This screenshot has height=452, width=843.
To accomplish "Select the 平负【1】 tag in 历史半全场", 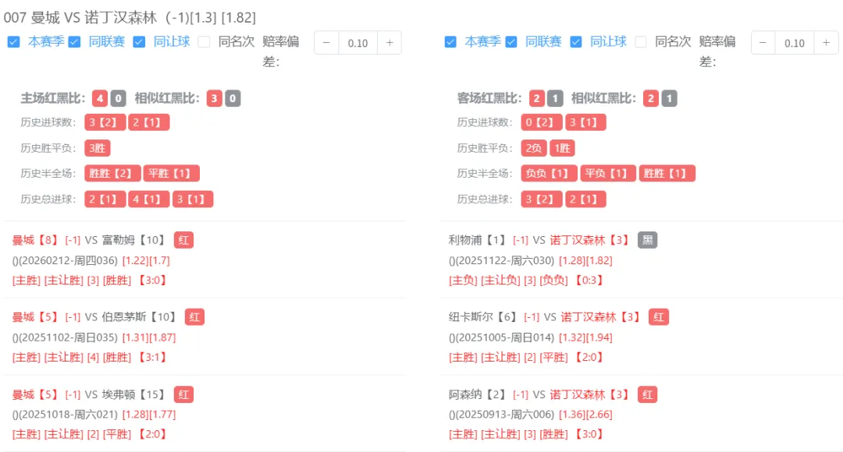I will click(608, 173).
